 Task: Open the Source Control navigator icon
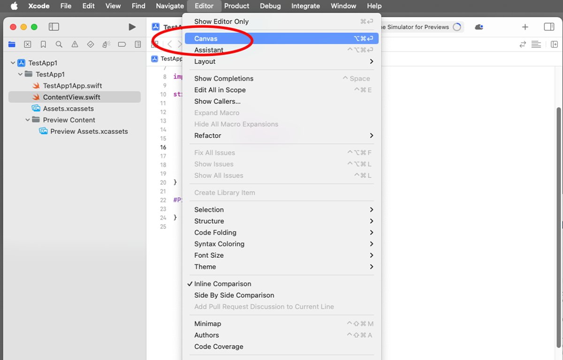coord(28,45)
